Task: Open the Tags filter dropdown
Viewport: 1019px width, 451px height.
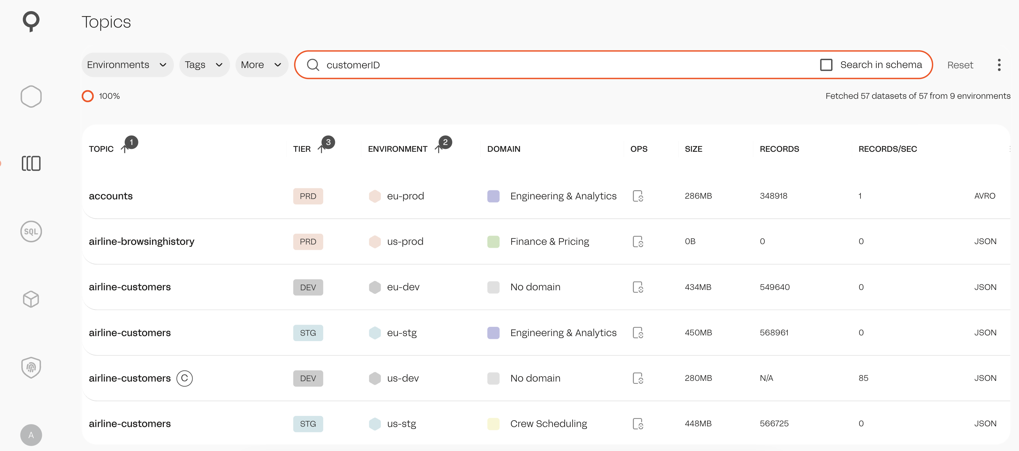Action: [204, 65]
